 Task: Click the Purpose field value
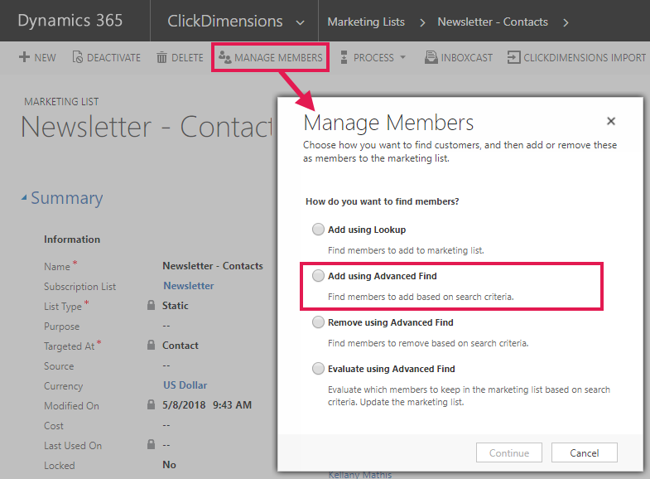point(166,326)
